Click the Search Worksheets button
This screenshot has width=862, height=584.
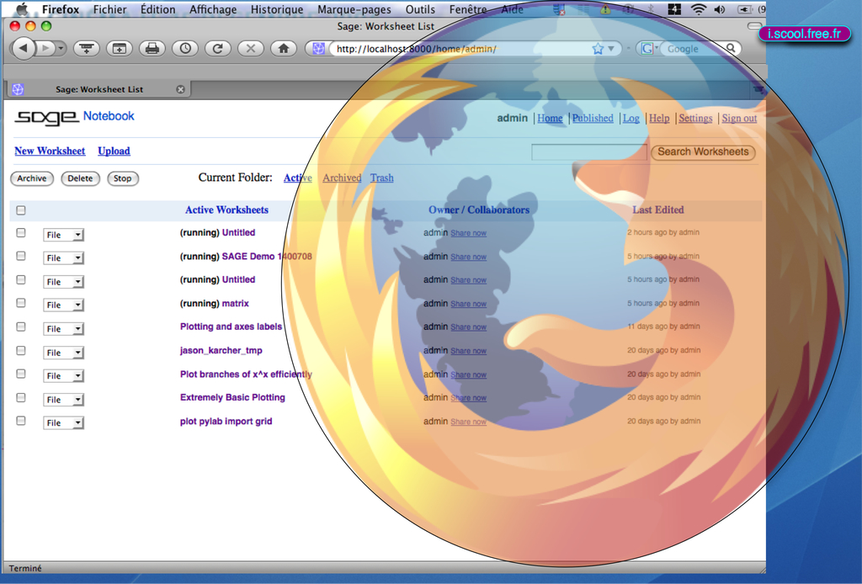703,151
